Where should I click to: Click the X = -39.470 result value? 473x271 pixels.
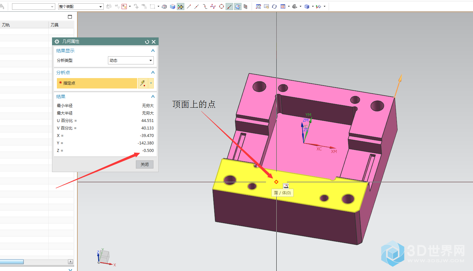pyautogui.click(x=147, y=136)
